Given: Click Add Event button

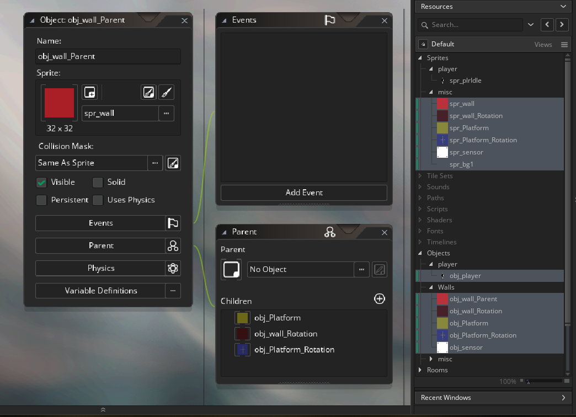Looking at the screenshot, I should [x=304, y=193].
